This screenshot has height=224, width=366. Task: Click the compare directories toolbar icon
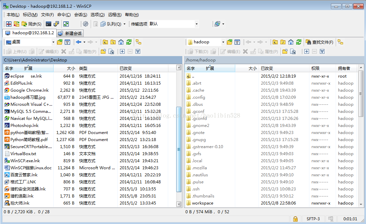[9, 24]
